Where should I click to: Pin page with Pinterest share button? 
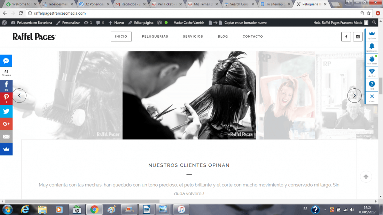click(x=6, y=98)
